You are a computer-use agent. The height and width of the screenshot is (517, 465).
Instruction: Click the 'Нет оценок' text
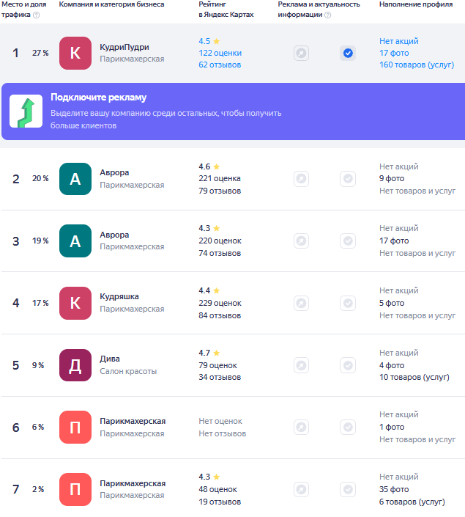coord(220,421)
